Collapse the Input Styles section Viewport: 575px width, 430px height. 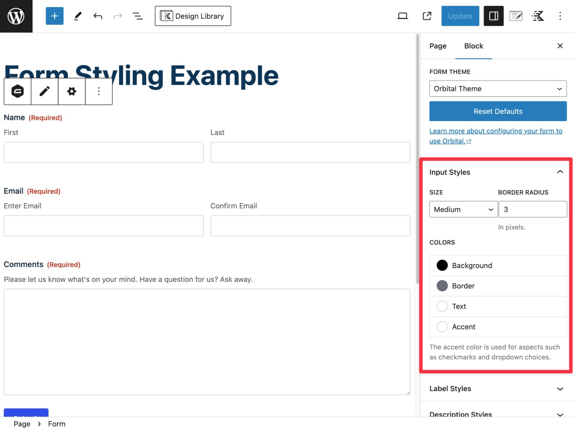tap(560, 172)
